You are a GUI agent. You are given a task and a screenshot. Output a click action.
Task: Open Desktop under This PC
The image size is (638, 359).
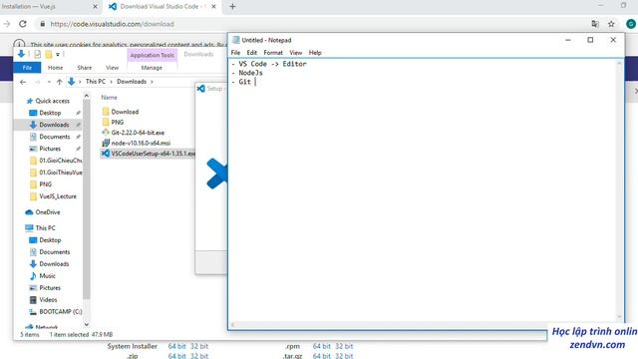coord(50,240)
